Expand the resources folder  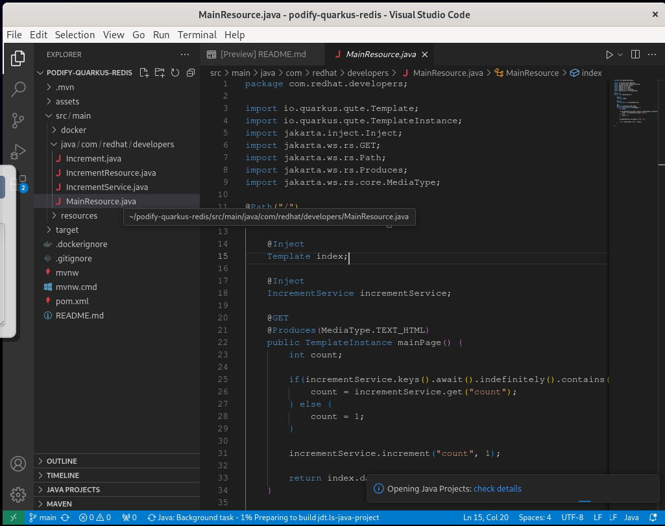[79, 216]
